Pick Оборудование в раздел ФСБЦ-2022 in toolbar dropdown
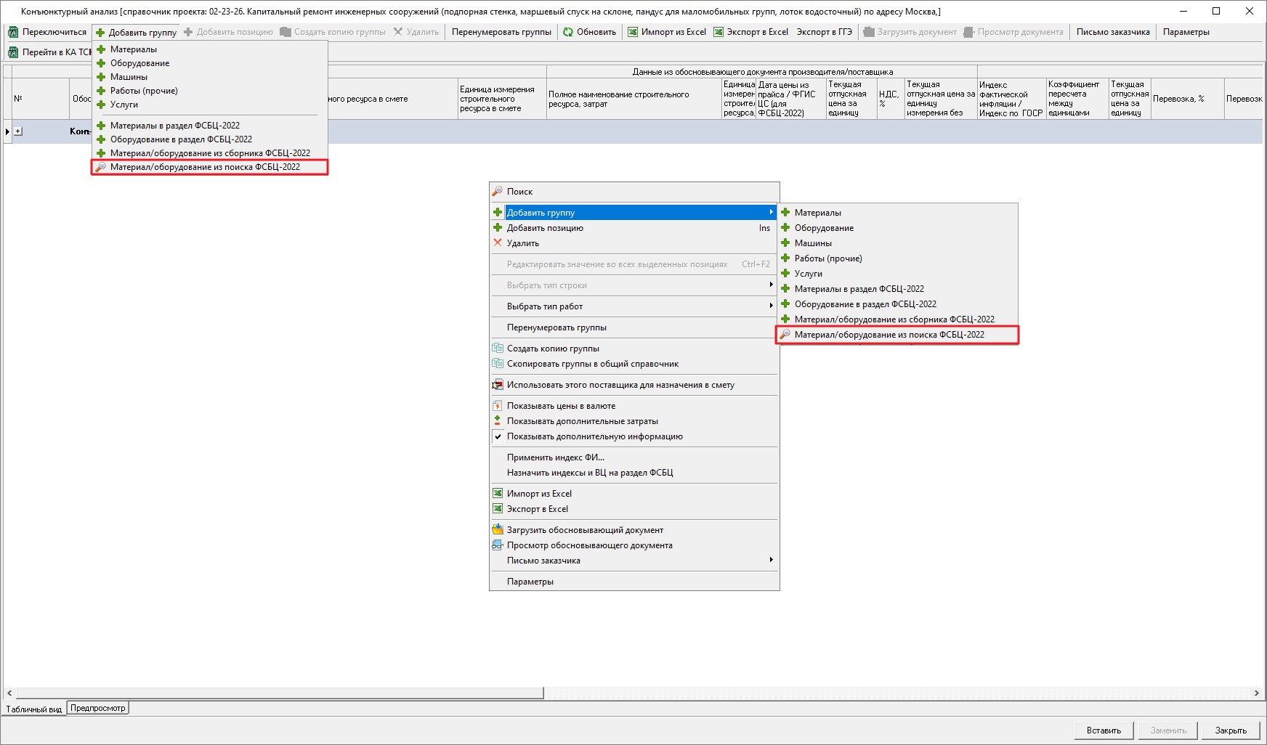Image resolution: width=1267 pixels, height=745 pixels. (211, 139)
